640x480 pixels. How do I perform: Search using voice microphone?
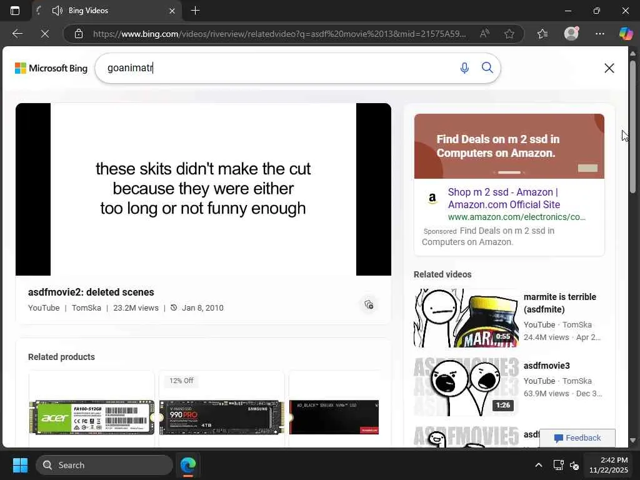[x=464, y=67]
